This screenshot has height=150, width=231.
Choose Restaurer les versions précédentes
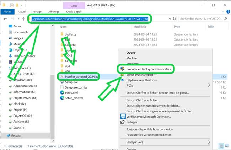pos(149,135)
